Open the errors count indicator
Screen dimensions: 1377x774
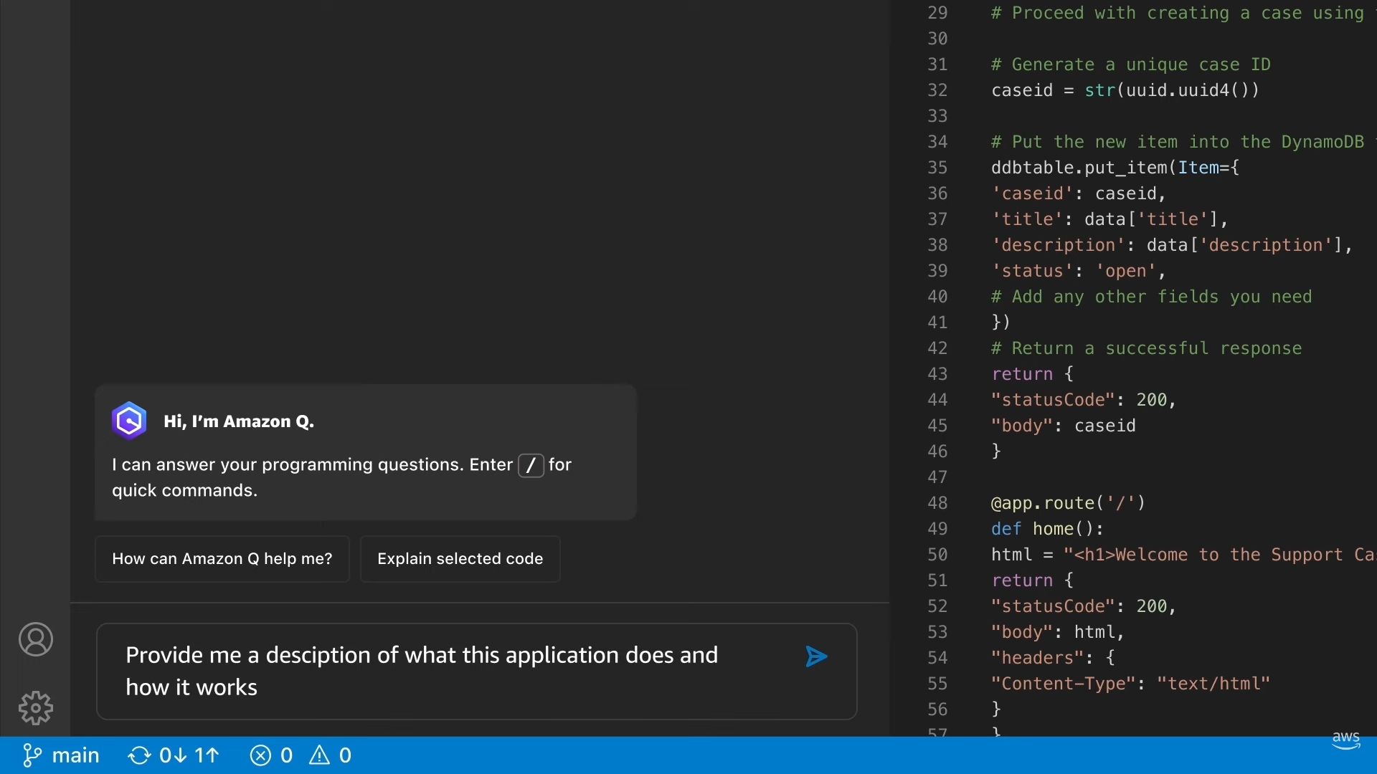271,755
